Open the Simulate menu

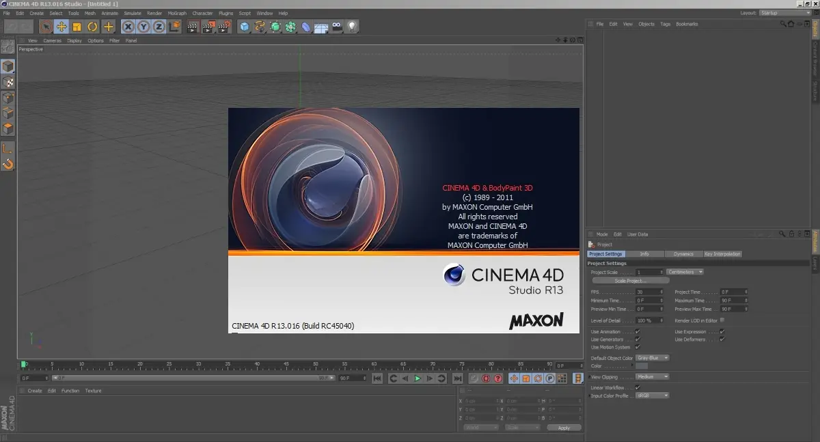point(133,13)
